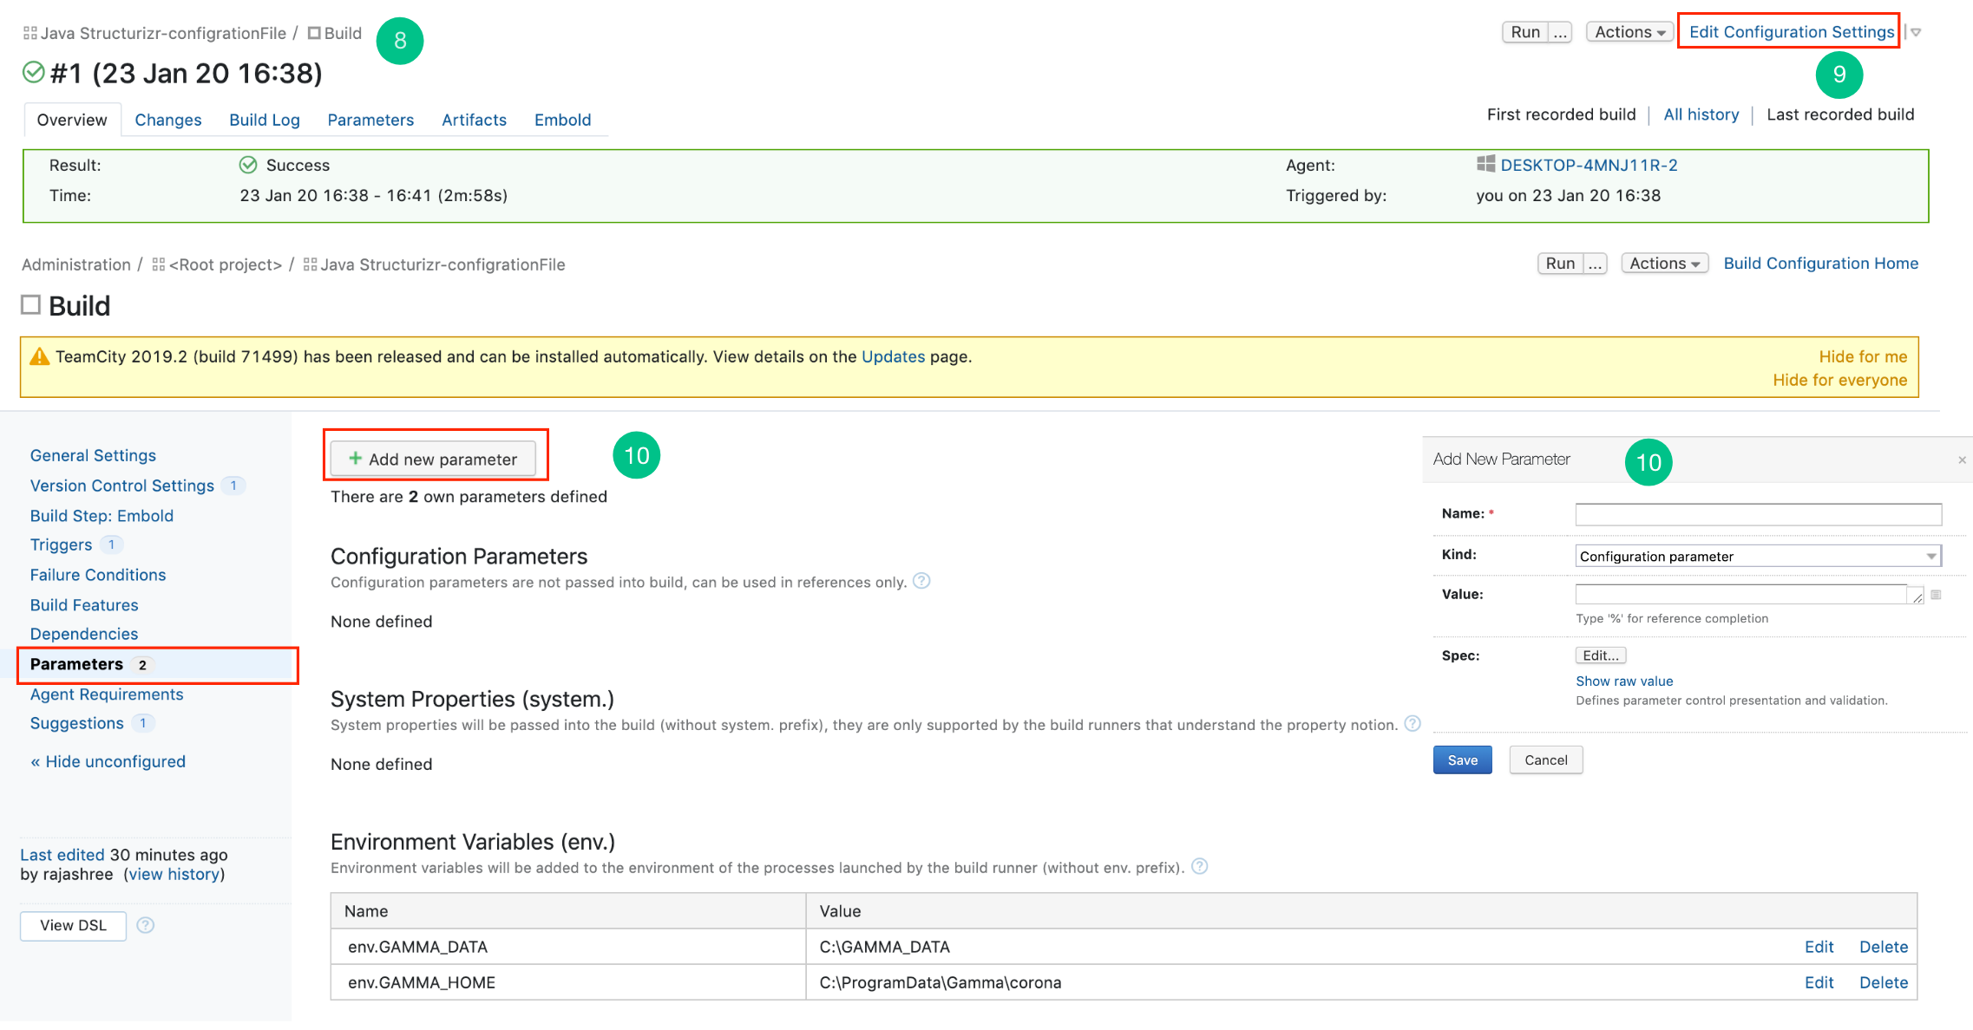The image size is (1973, 1030).
Task: Click in the Name input field
Action: (1758, 514)
